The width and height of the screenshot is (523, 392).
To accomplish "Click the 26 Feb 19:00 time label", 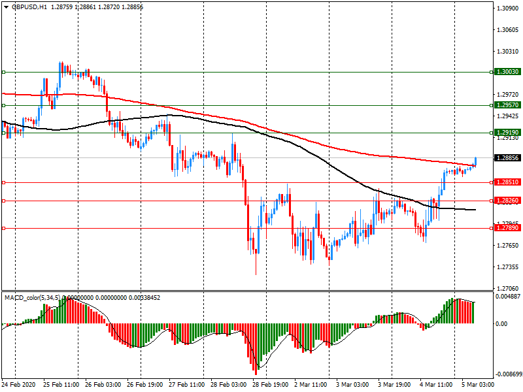I will (x=144, y=384).
